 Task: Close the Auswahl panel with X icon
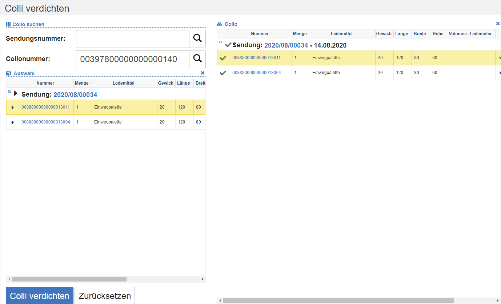[x=203, y=73]
